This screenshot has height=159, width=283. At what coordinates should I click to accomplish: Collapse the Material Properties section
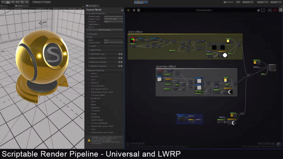coord(96,70)
